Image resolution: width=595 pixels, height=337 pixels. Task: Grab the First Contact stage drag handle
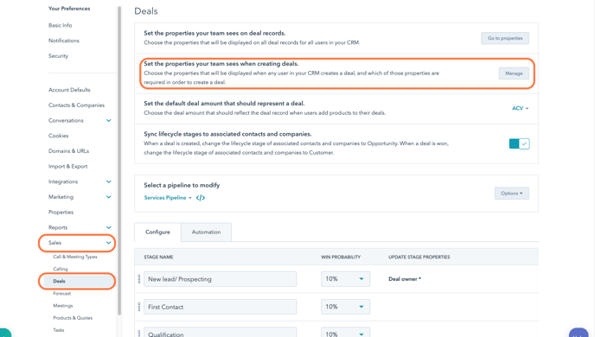(x=139, y=307)
